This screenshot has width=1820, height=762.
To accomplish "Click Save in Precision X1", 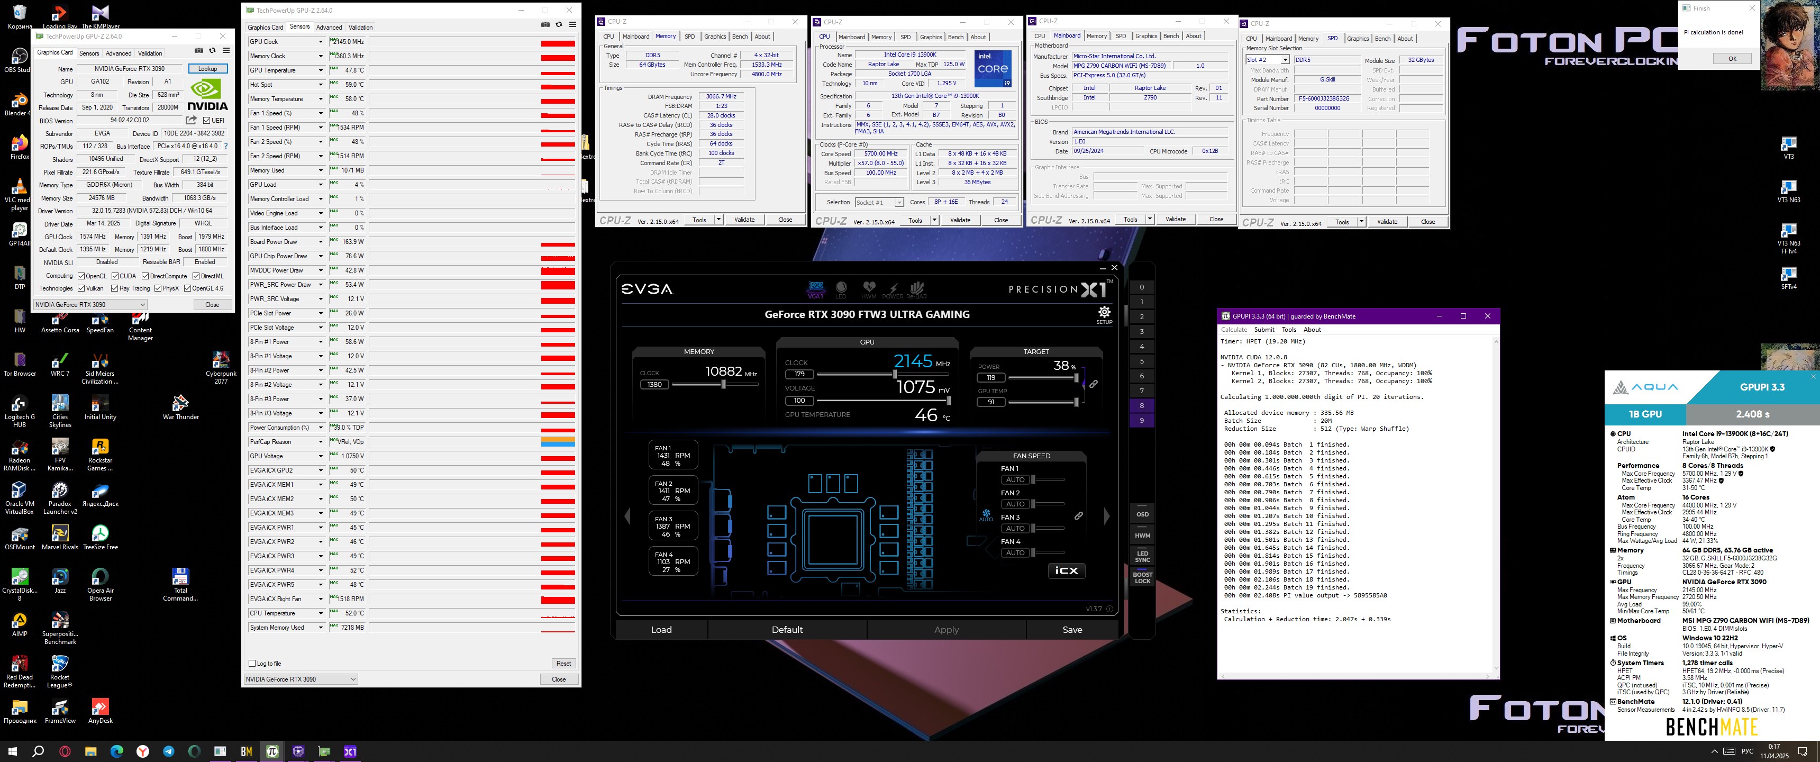I will coord(1072,630).
